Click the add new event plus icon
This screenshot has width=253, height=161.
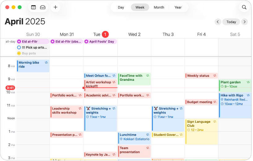pos(55,7)
